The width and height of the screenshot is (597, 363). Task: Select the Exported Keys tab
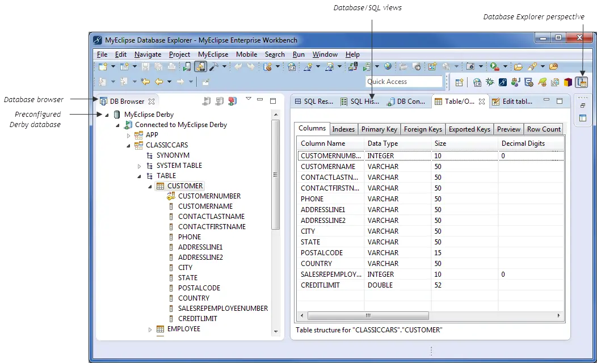coord(469,129)
